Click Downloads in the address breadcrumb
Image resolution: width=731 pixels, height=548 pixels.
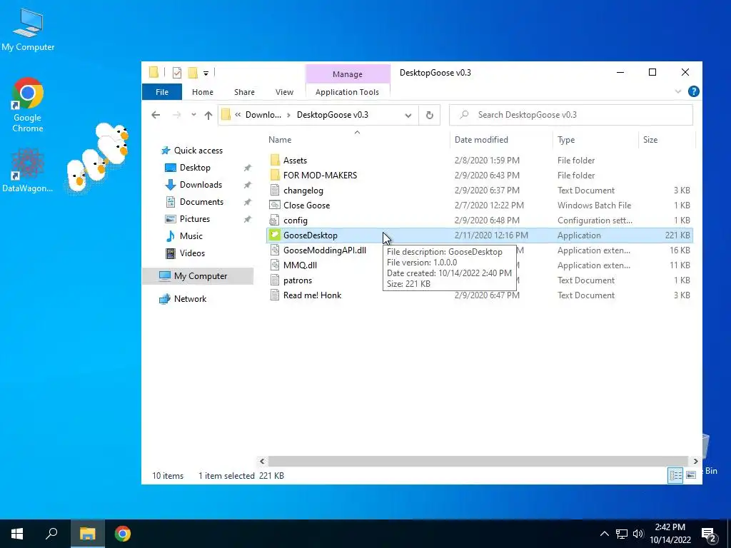pos(263,115)
